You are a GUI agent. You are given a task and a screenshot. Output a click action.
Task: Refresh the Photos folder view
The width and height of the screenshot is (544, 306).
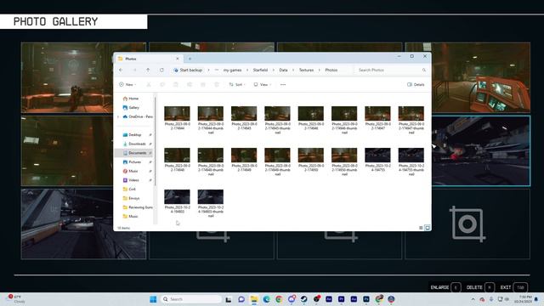coord(161,70)
